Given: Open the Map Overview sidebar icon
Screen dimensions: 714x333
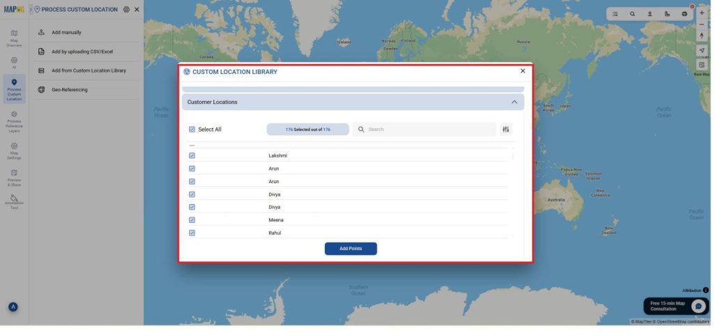Looking at the screenshot, I should click(14, 38).
